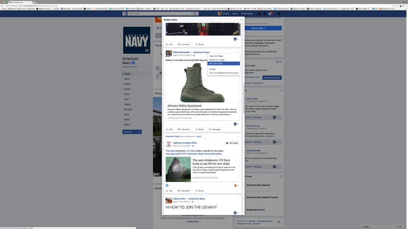This screenshot has width=408, height=229.
Task: Open Defence Aviation Post page link
Action: point(185,143)
